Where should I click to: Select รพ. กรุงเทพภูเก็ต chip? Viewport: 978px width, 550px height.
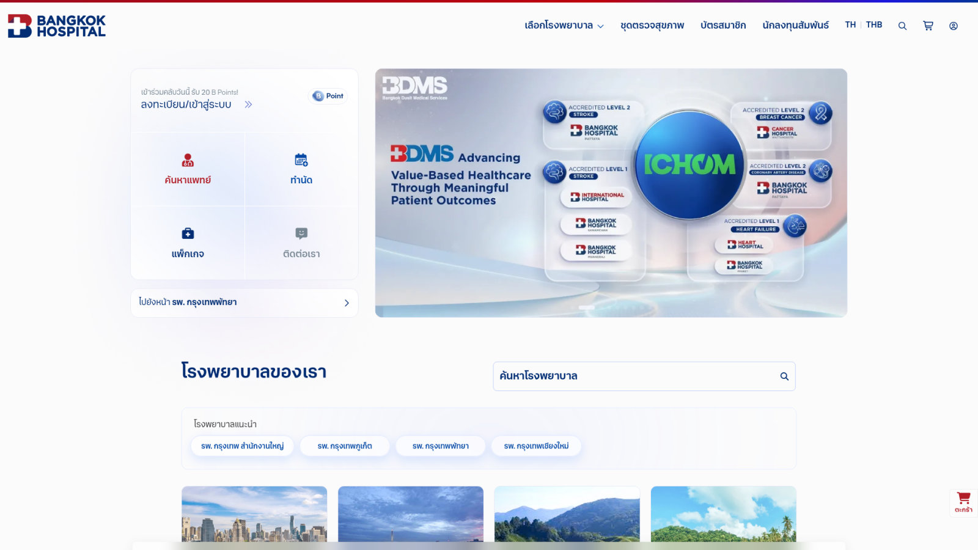(345, 446)
